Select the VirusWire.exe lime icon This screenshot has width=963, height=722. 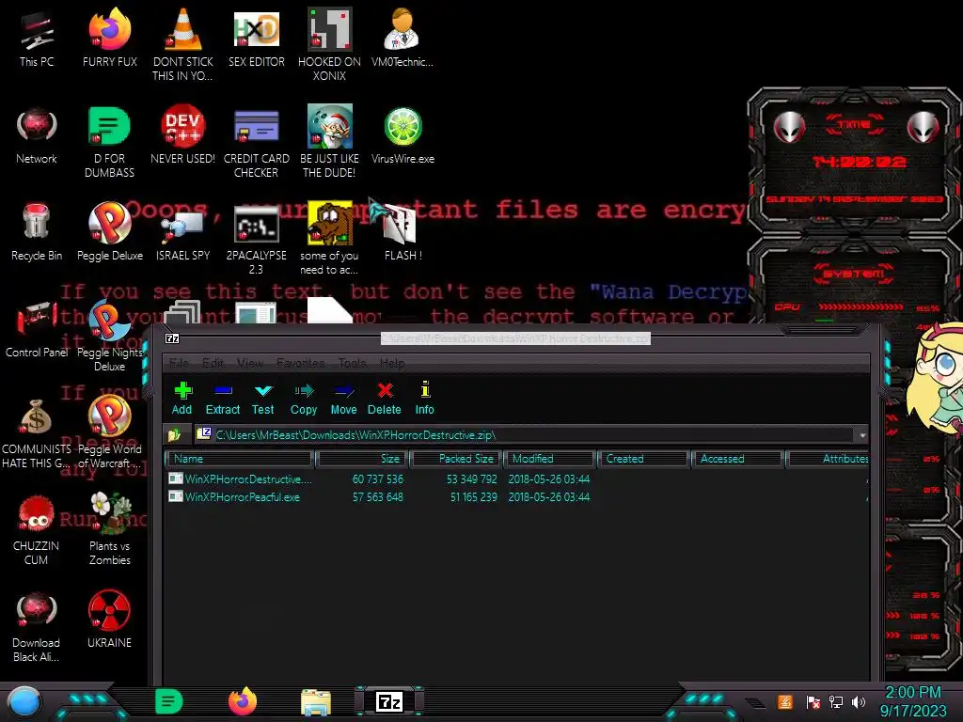tap(403, 135)
